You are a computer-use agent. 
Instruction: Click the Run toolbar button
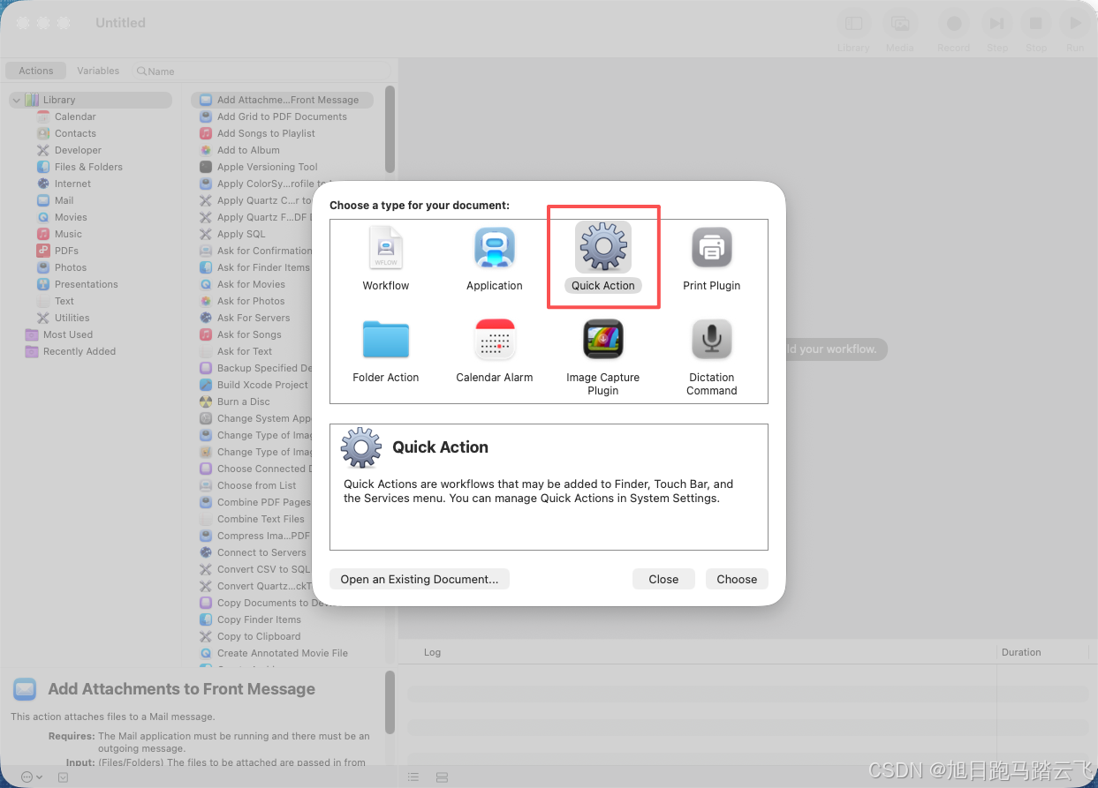coord(1075,24)
